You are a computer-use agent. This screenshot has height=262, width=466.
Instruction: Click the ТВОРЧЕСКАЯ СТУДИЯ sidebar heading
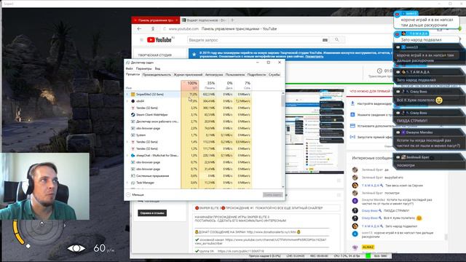click(x=155, y=55)
